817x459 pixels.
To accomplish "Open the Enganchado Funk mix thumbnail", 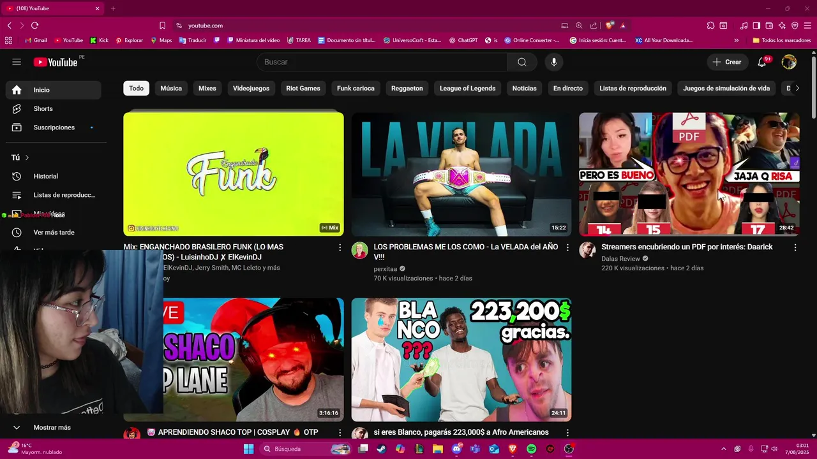I will [234, 174].
